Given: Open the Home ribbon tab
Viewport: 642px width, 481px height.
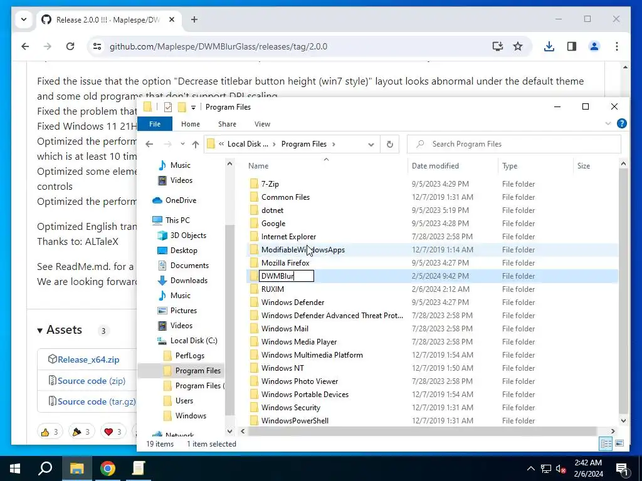Looking at the screenshot, I should 191,124.
